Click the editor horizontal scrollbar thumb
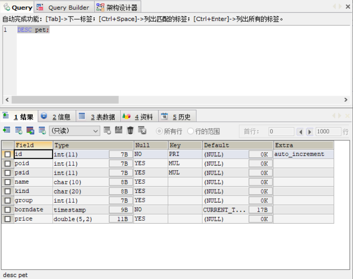The width and height of the screenshot is (353, 279). click(x=65, y=100)
